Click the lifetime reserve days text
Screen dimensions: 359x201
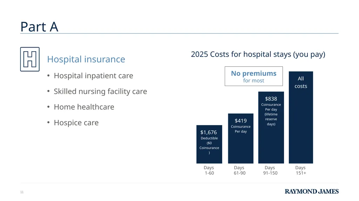tap(271, 119)
